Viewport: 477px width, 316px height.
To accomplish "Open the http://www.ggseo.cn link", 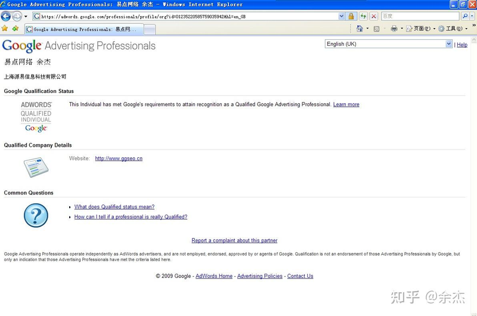I will pos(119,159).
